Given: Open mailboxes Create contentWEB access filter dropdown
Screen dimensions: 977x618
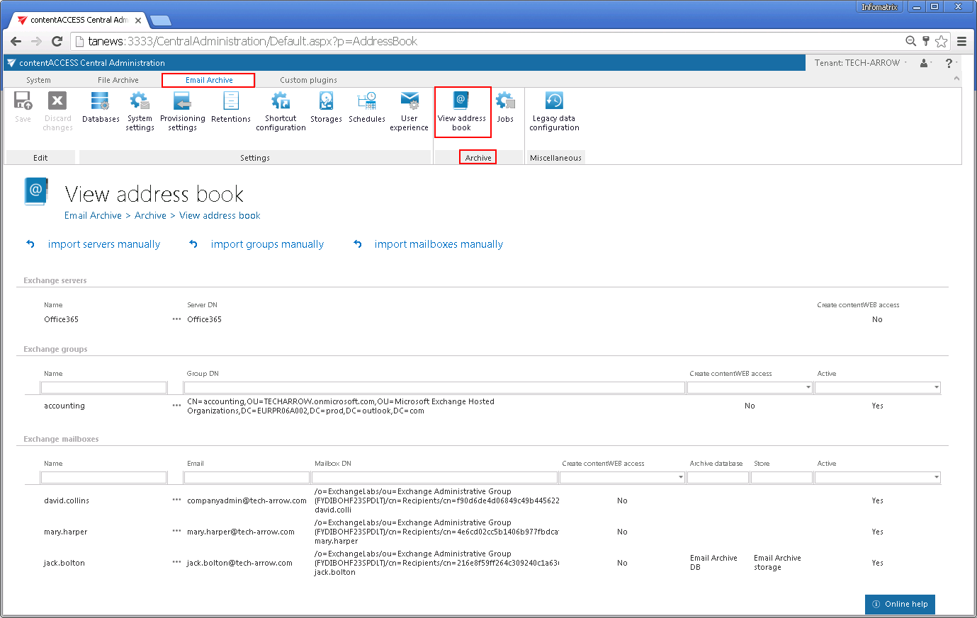Looking at the screenshot, I should tap(681, 477).
